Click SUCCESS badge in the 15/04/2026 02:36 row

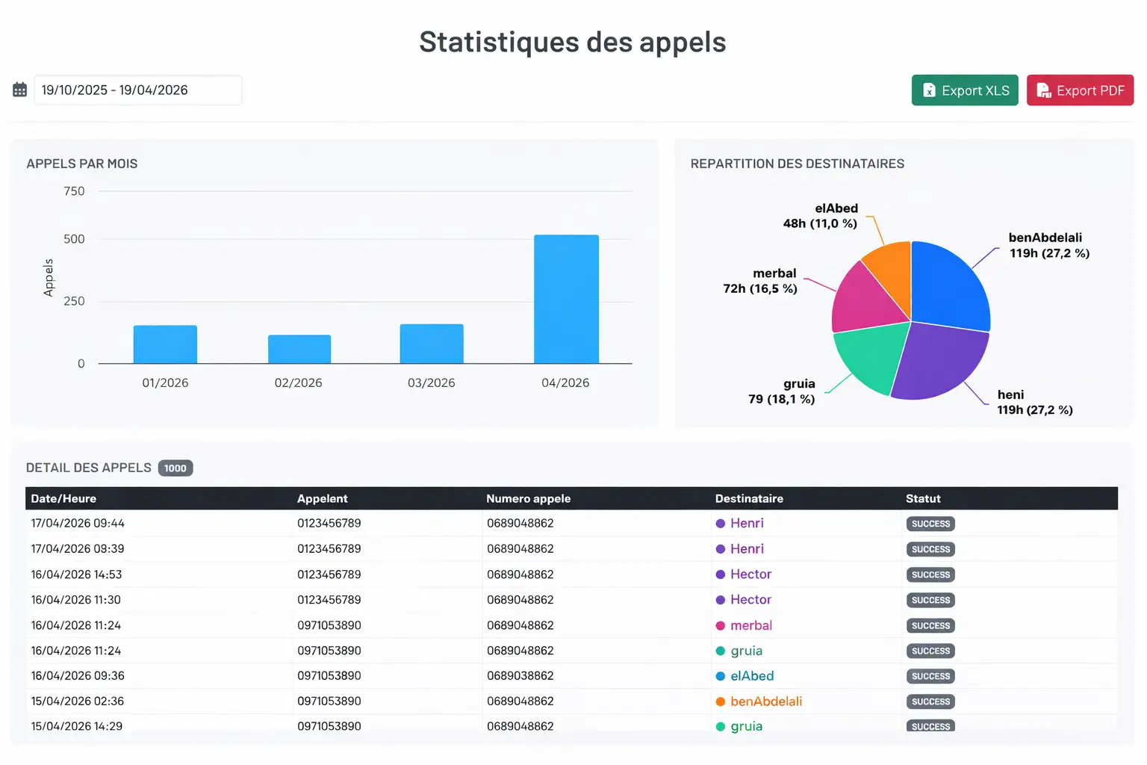930,701
